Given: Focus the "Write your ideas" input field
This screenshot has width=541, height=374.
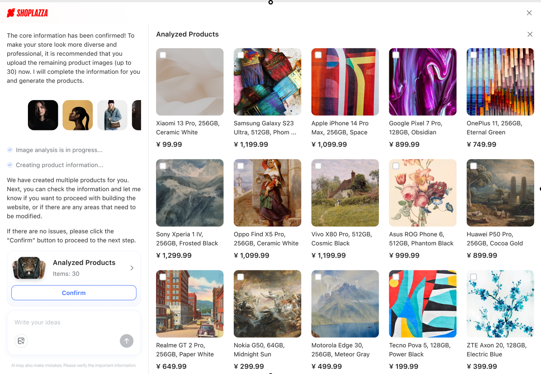Looking at the screenshot, I should tap(74, 323).
